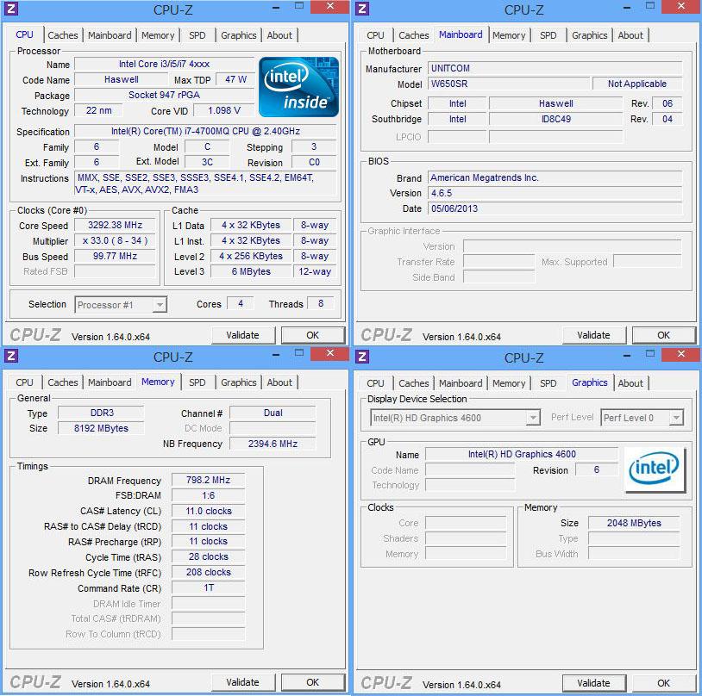Open the Perf Level 0 dropdown
The height and width of the screenshot is (696, 702).
click(x=642, y=418)
